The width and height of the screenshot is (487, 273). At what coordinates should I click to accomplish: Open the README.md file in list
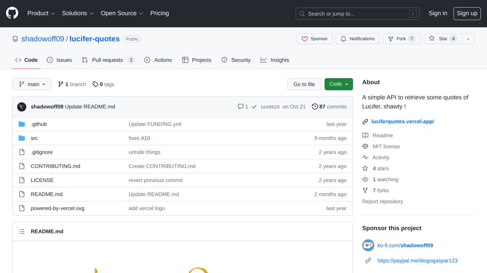[47, 194]
